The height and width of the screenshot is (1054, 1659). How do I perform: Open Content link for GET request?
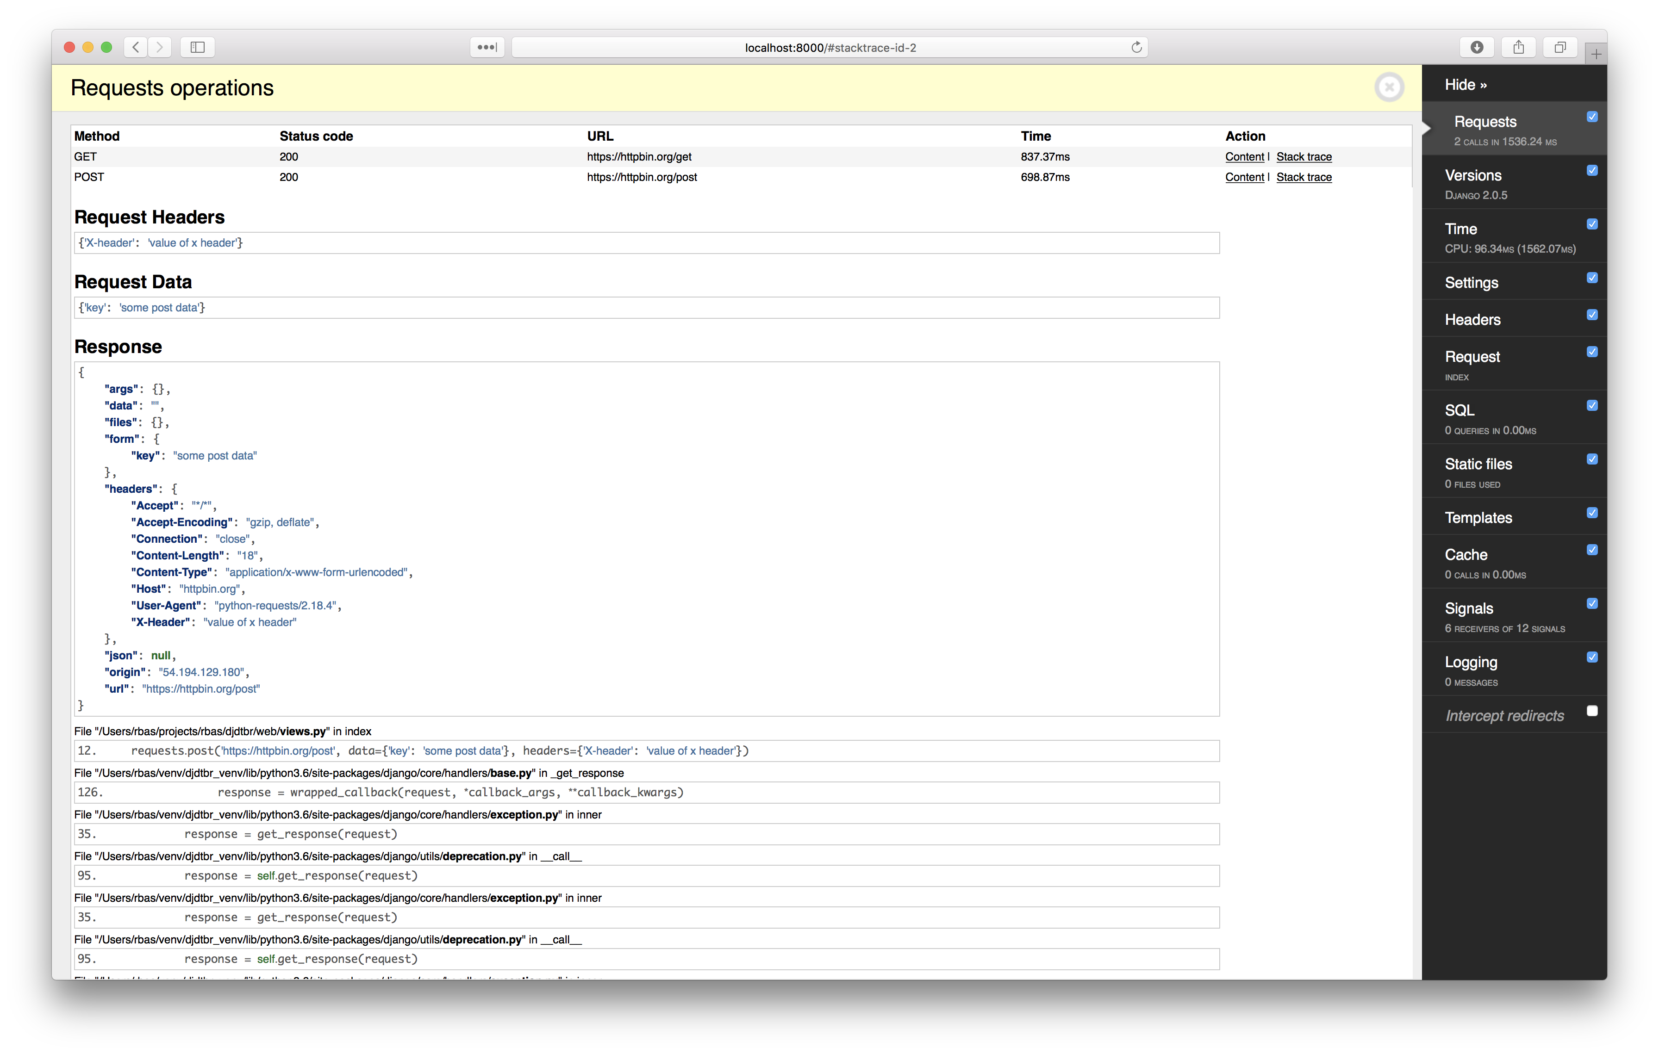tap(1244, 157)
